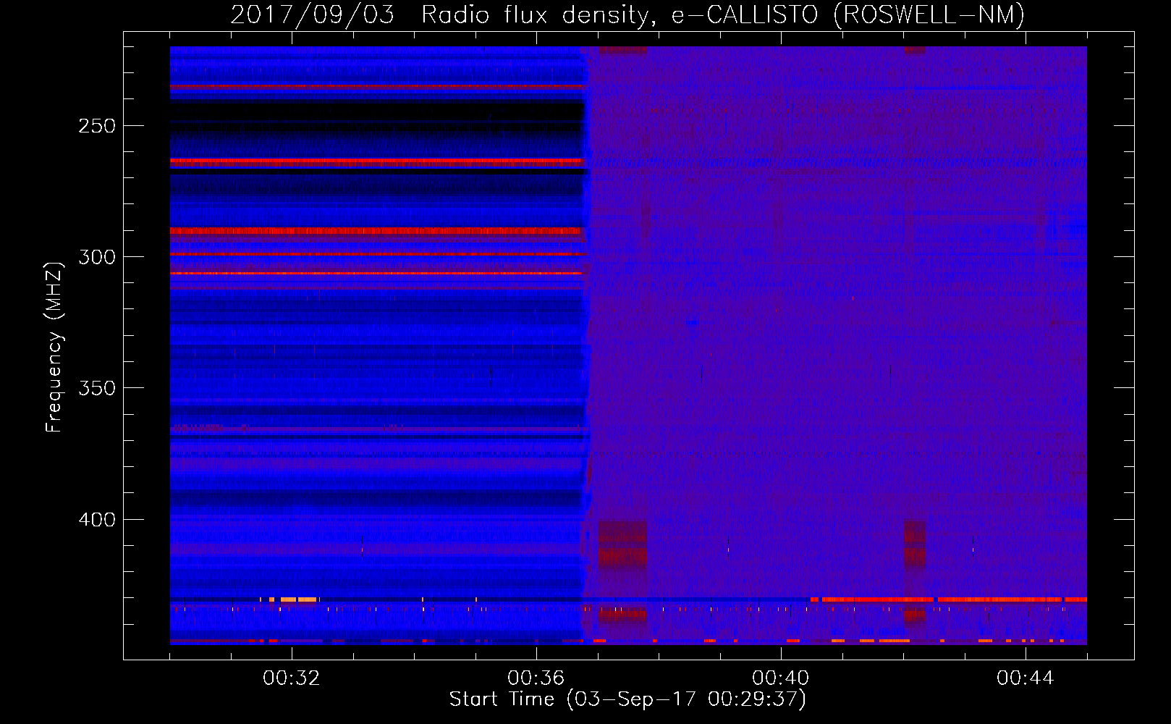The height and width of the screenshot is (724, 1171).
Task: Click the 00:44 time tick label
Action: coord(1026,678)
